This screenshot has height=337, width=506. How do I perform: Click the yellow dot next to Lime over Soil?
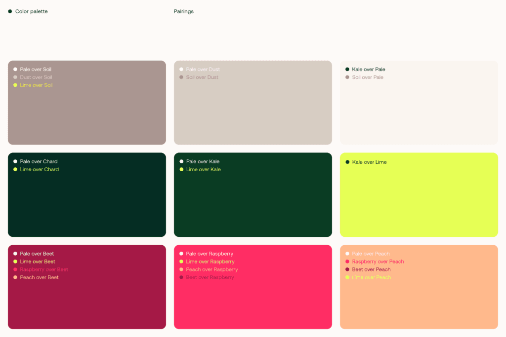(15, 85)
